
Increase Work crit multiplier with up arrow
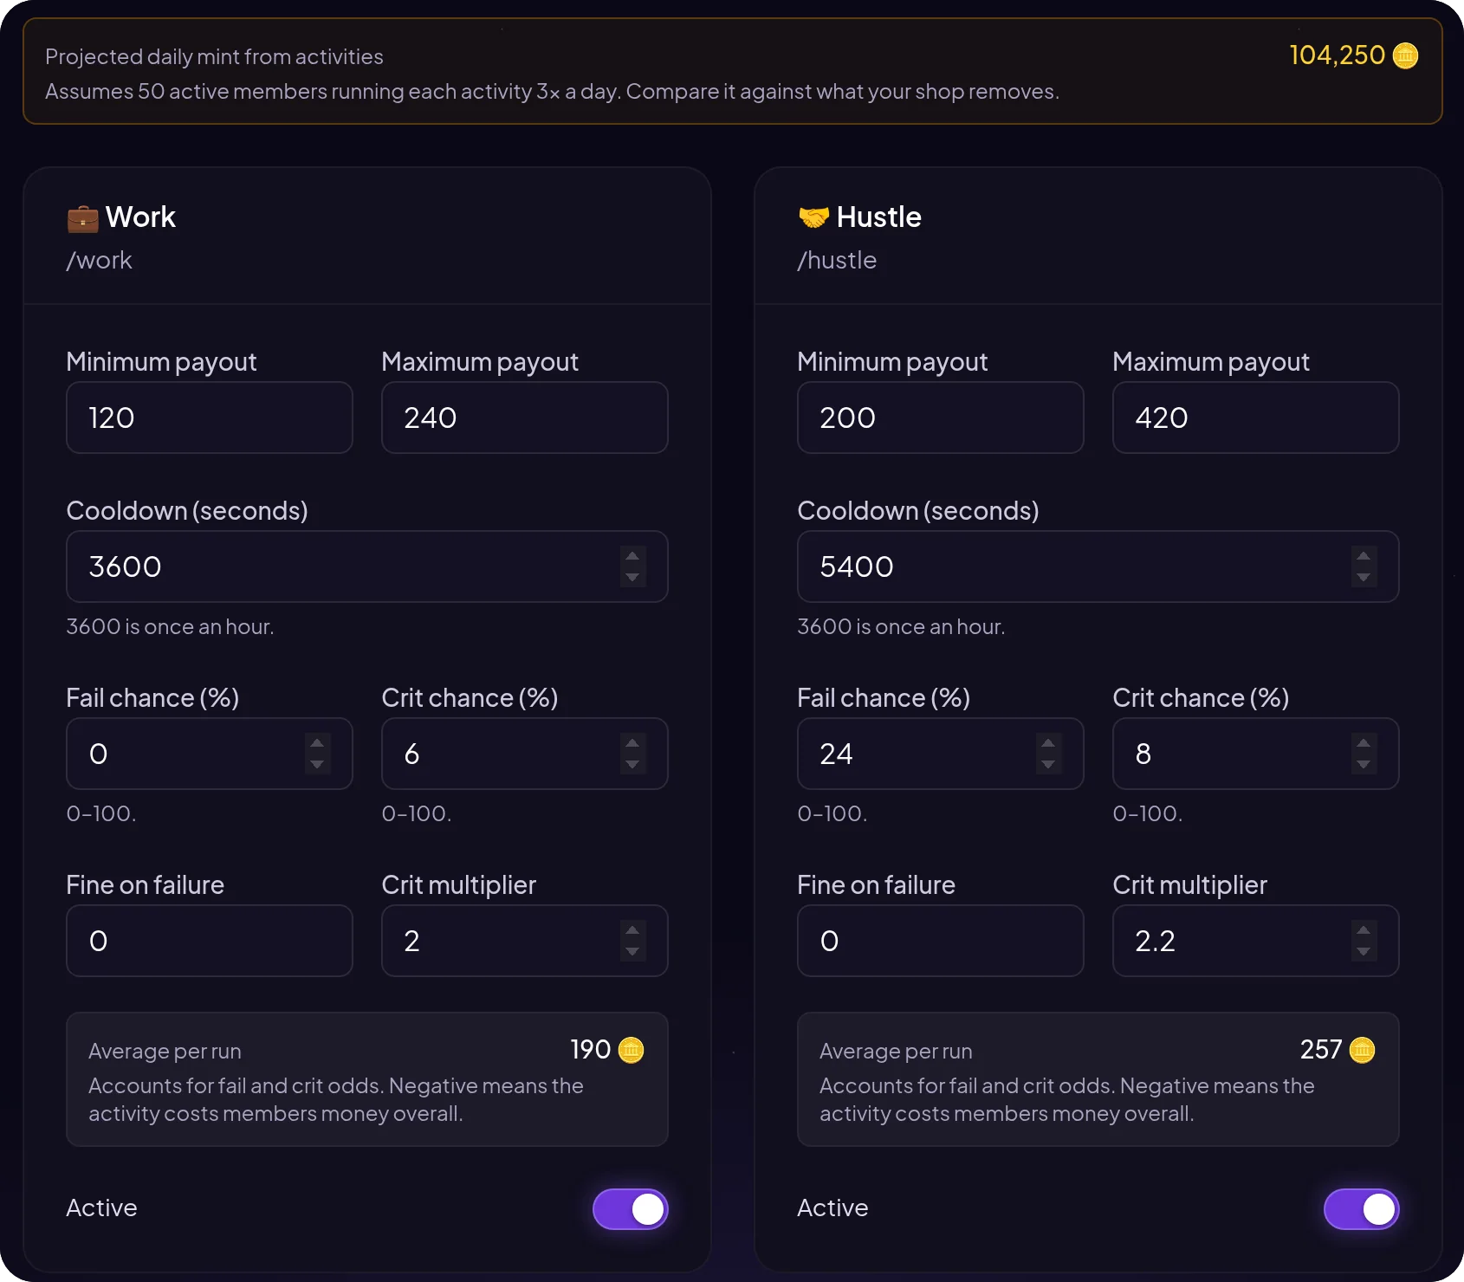pos(632,930)
